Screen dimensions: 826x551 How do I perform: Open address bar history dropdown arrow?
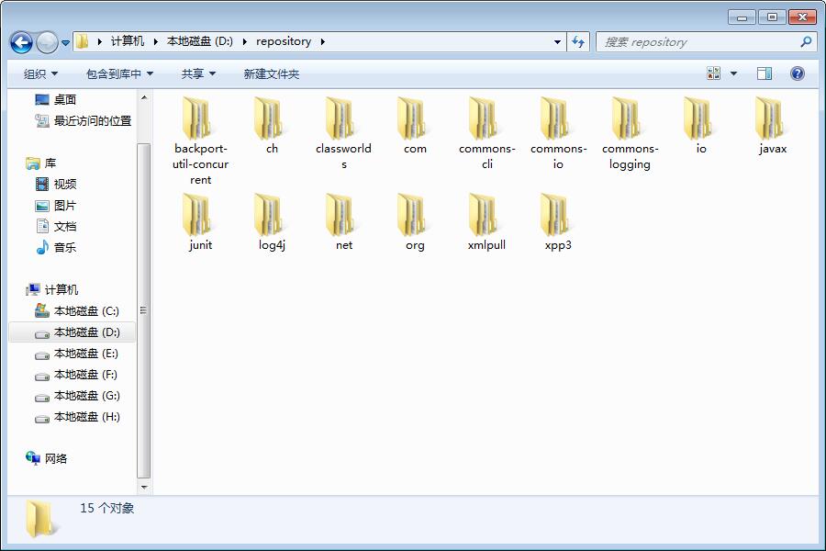[557, 41]
